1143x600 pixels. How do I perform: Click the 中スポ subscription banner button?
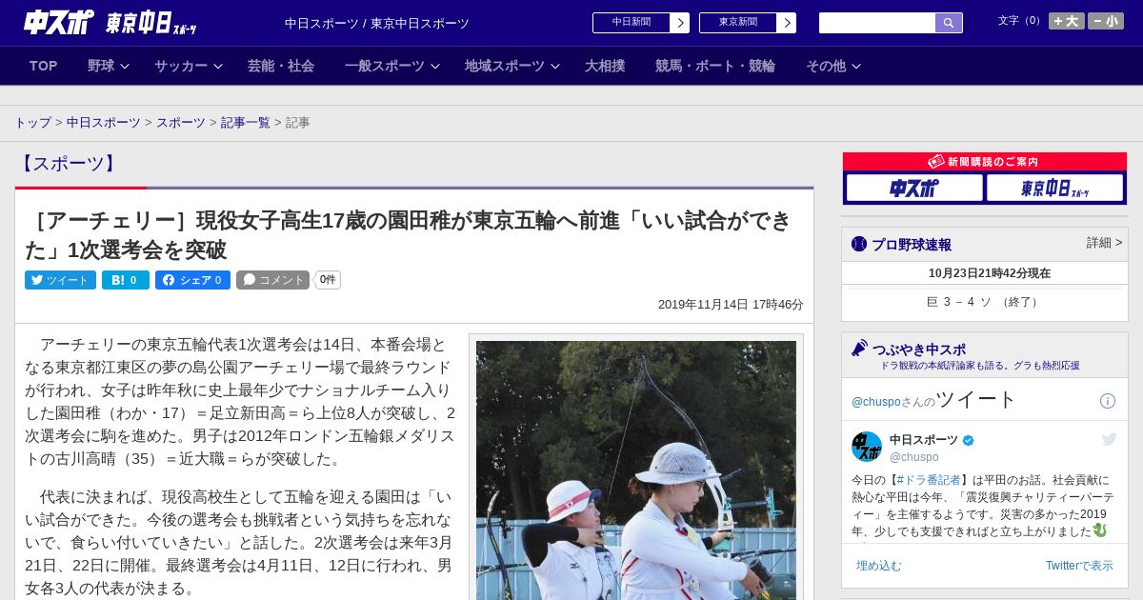[x=914, y=188]
